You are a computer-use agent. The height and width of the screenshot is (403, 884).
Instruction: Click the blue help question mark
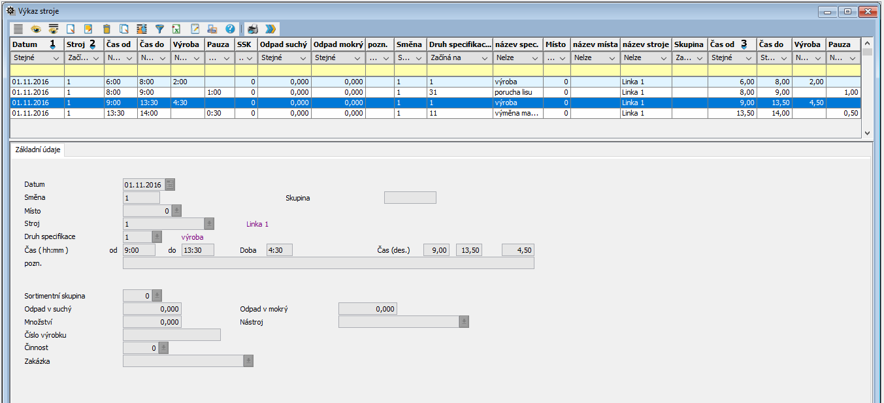(x=230, y=29)
